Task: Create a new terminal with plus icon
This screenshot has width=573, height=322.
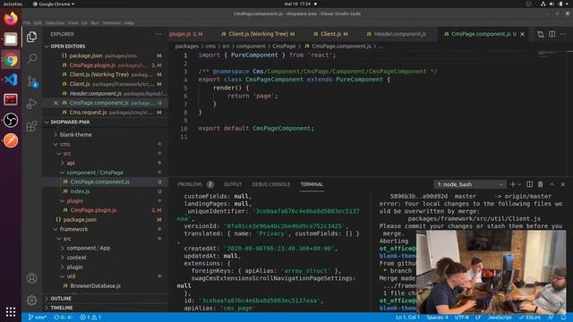Action: pos(513,184)
